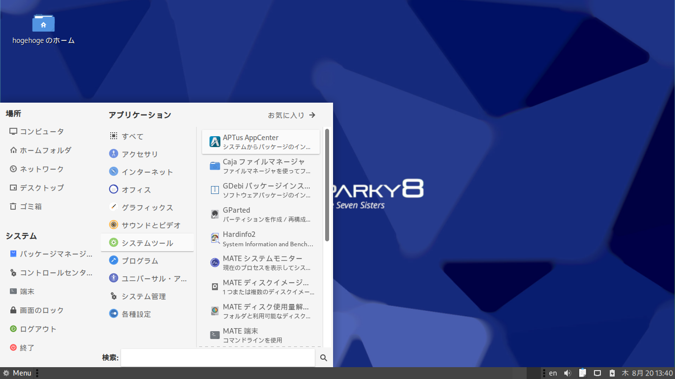Click the 端末 terminal icon under システム

(13, 291)
